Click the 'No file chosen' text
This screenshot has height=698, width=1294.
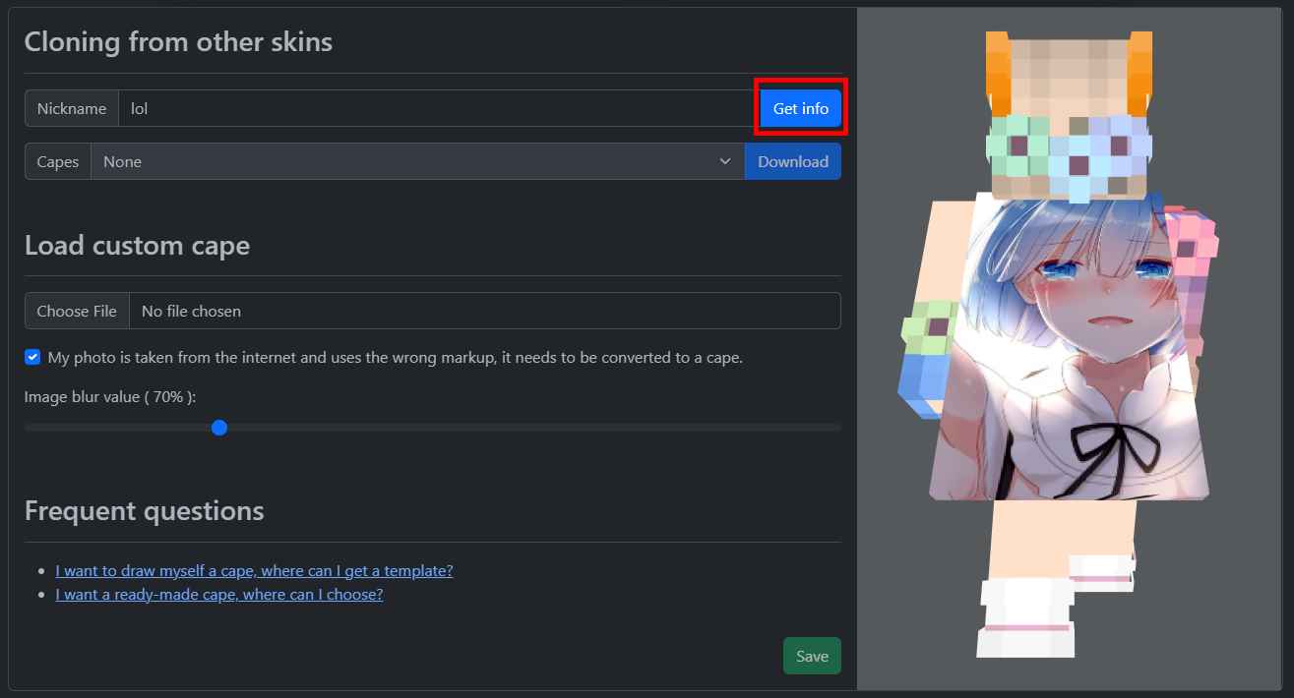(191, 311)
